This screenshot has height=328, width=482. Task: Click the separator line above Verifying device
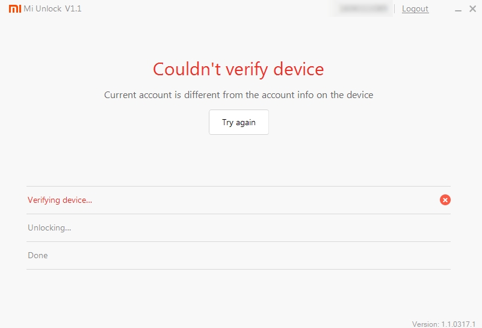tap(238, 186)
